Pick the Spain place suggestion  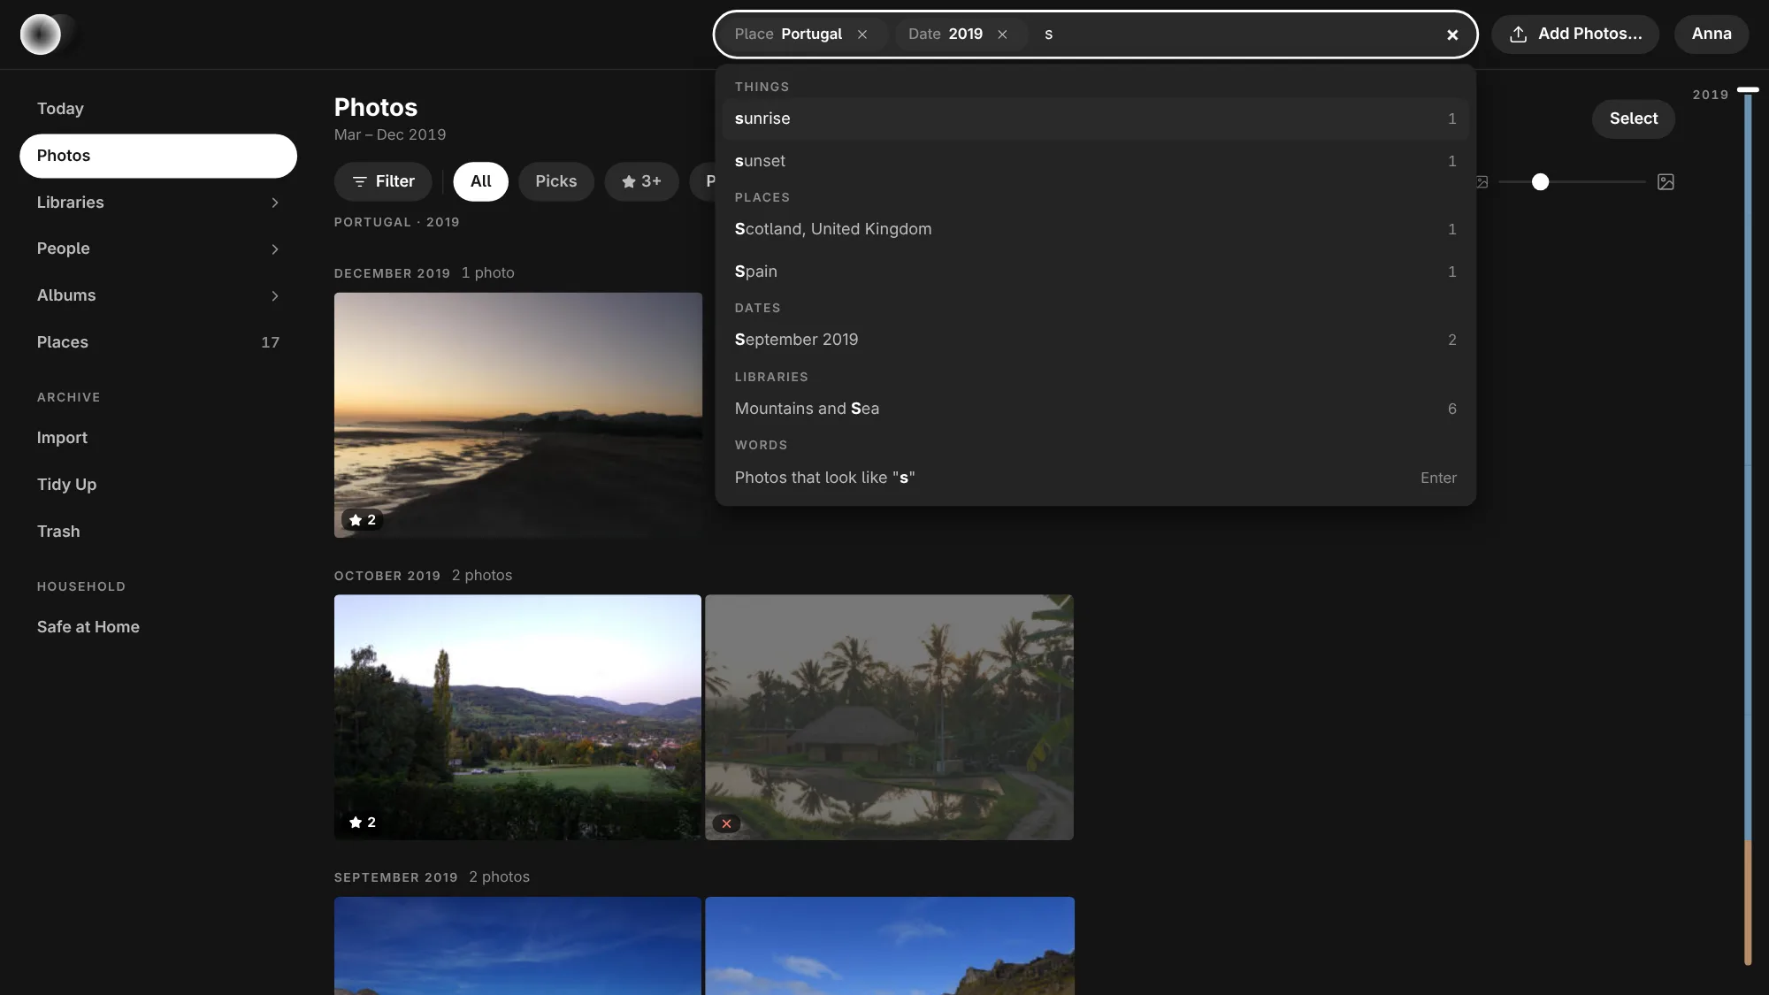(x=1095, y=272)
